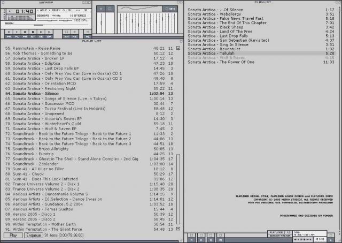Adjust the equalizer preamp slider
Screen dimensions: 342x243
pyautogui.click(x=101, y=23)
